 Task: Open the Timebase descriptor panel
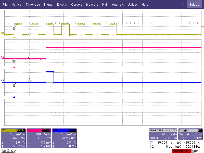[163, 134]
